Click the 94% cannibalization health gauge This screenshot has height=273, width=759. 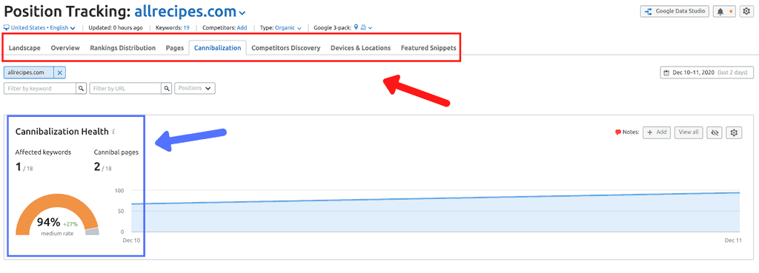pos(57,215)
